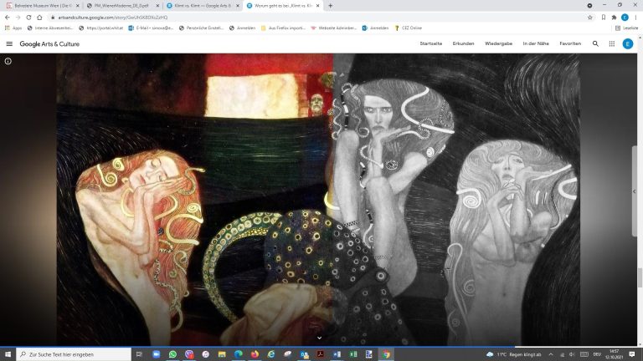Show the artwork info icon
The height and width of the screenshot is (361, 643).
pyautogui.click(x=8, y=61)
